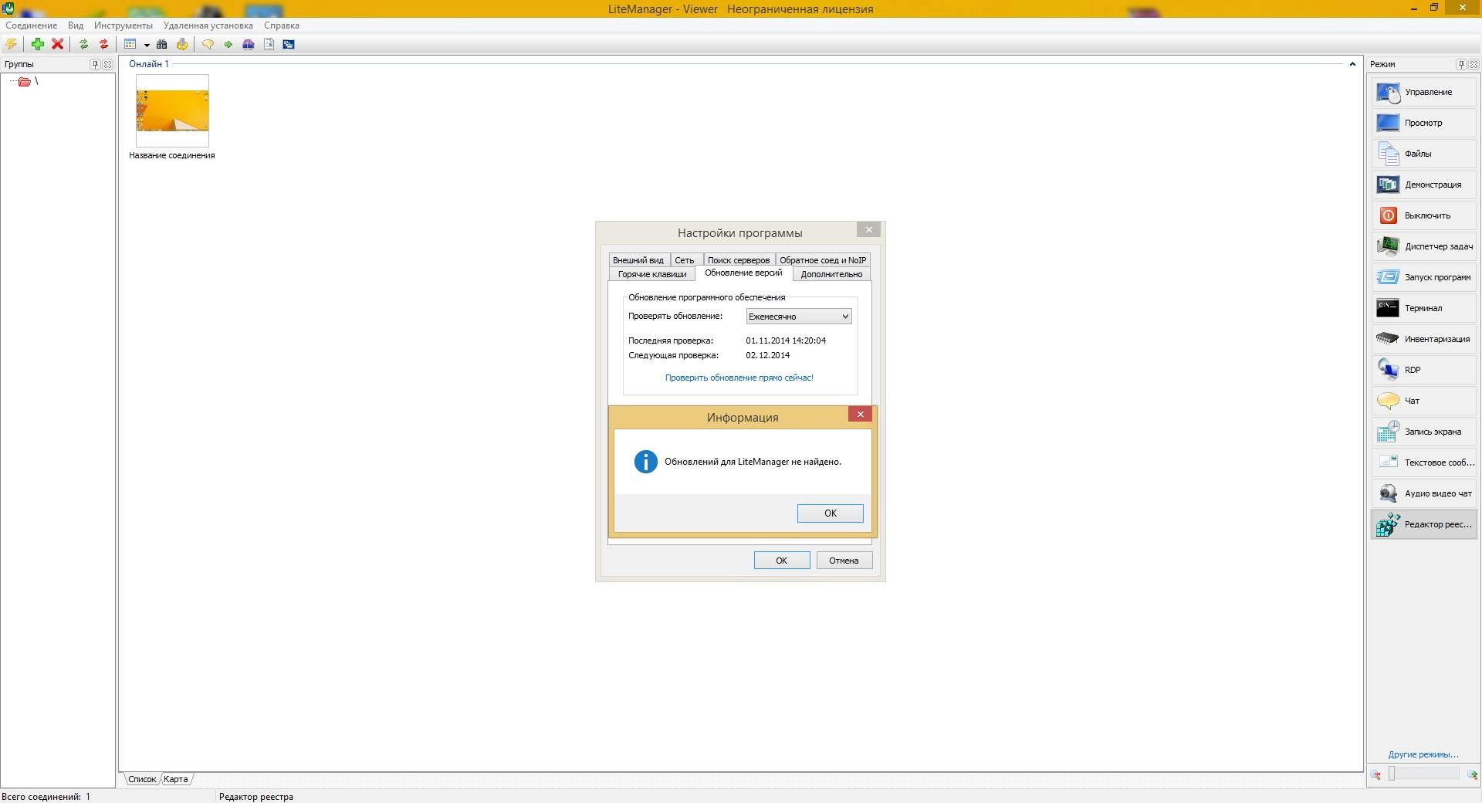
Task: Click the lightning bolt connect toolbar icon
Action: (x=12, y=44)
